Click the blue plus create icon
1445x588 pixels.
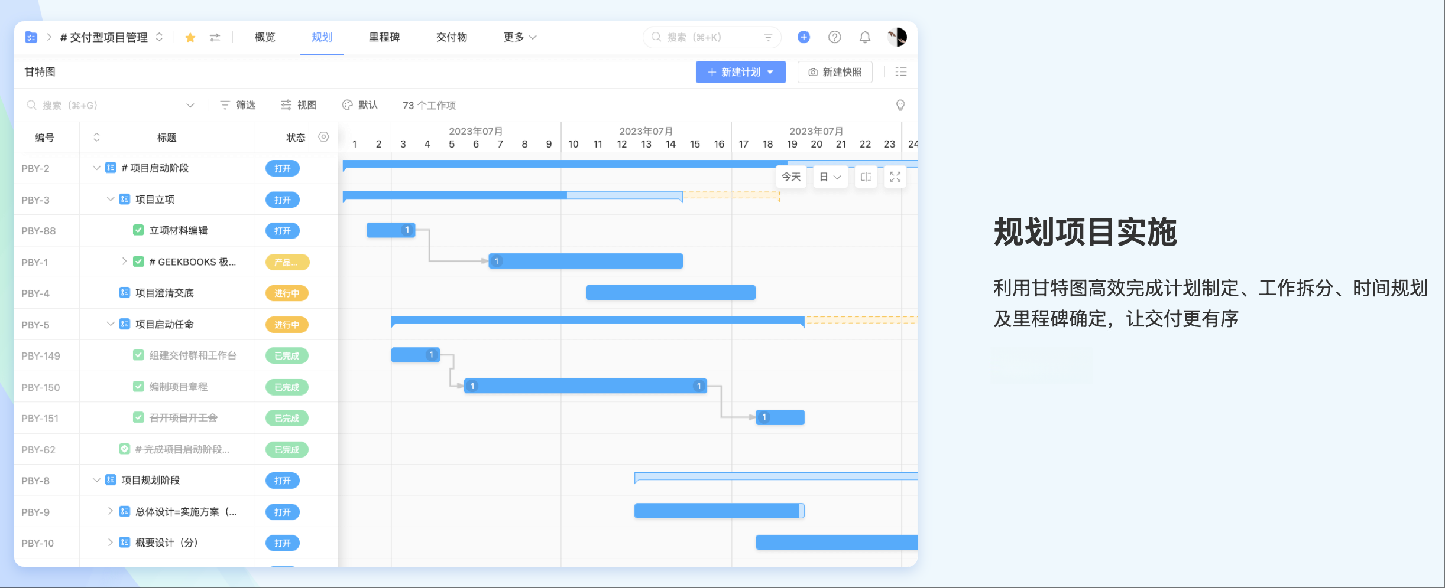(804, 37)
